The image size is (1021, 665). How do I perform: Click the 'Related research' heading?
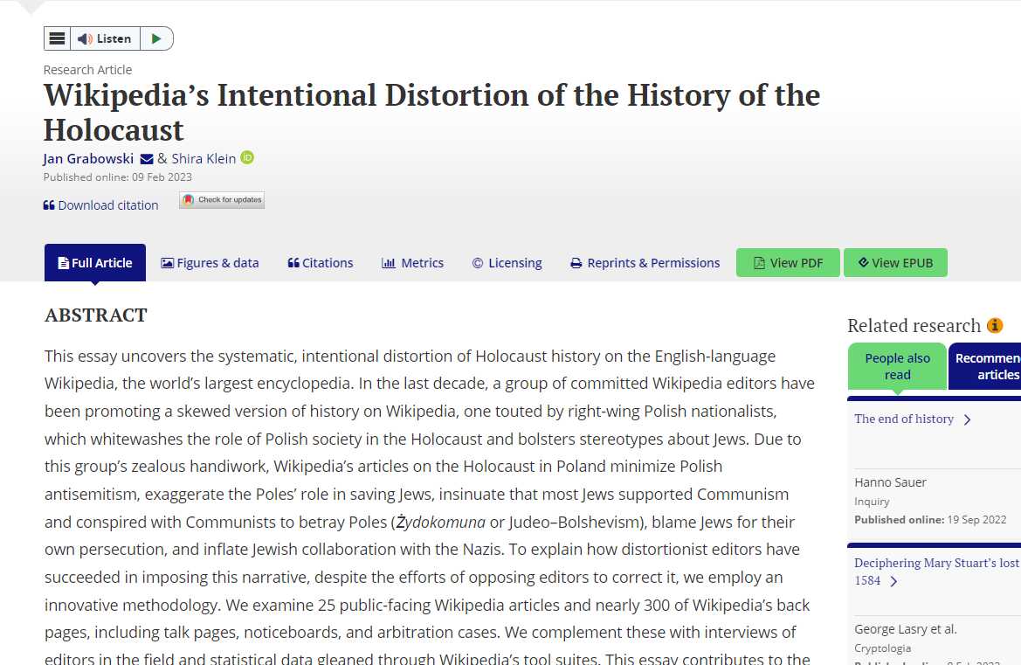coord(914,326)
